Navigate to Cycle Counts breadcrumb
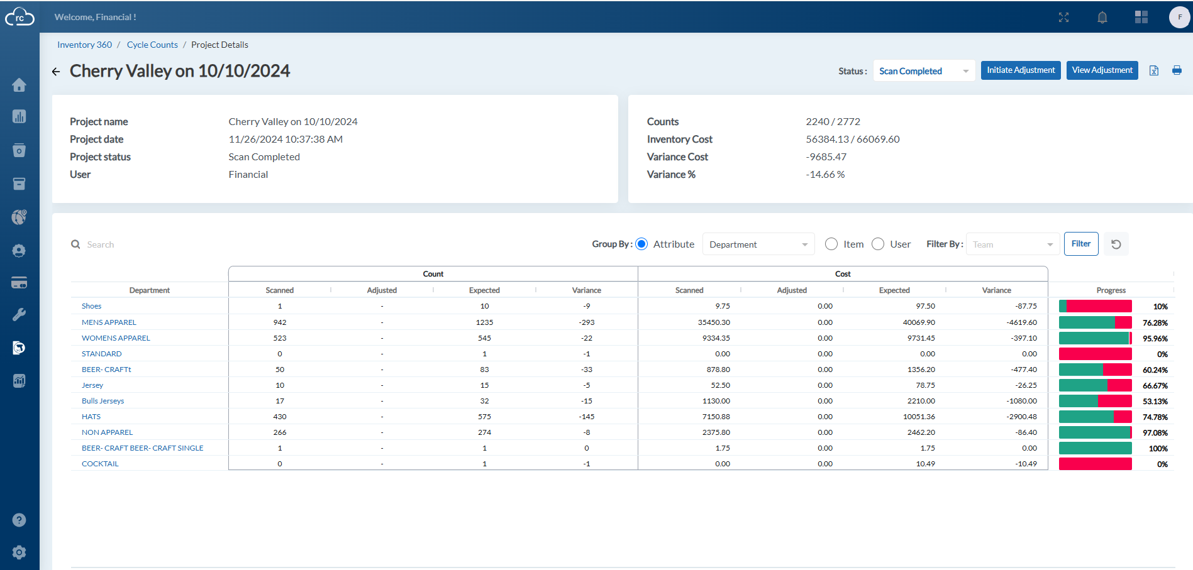 (152, 45)
